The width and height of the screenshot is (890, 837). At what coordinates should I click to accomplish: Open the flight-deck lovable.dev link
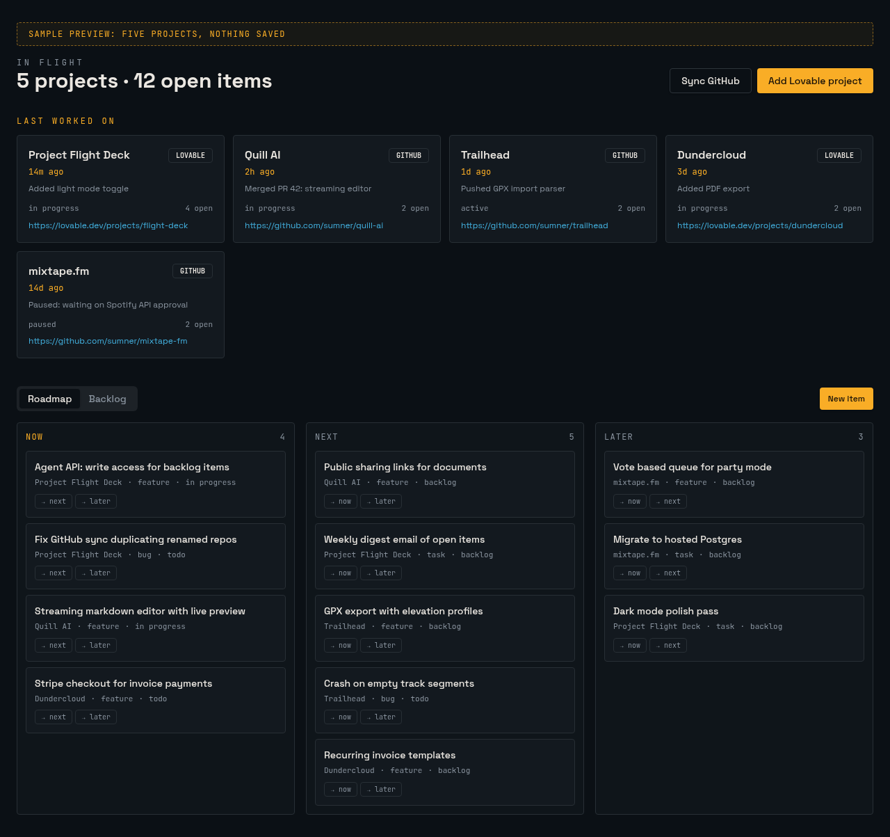pyautogui.click(x=108, y=225)
